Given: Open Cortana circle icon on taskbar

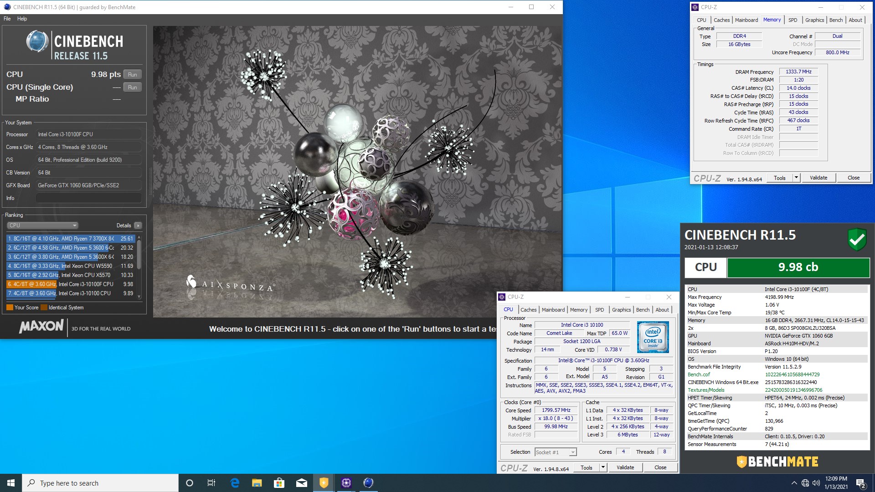Looking at the screenshot, I should tap(190, 483).
